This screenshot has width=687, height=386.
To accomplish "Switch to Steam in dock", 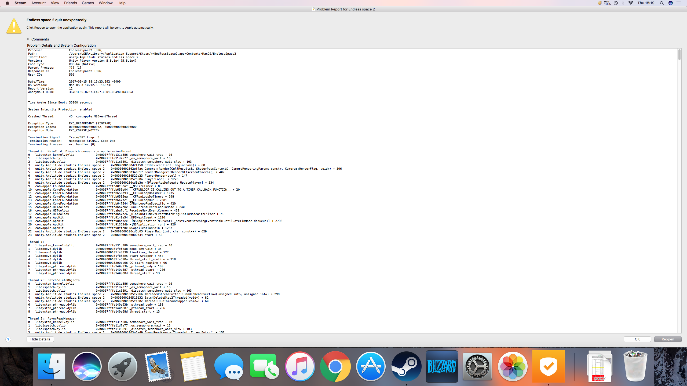I will click(x=406, y=366).
